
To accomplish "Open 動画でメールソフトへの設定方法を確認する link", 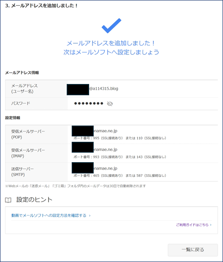I will (48, 215).
